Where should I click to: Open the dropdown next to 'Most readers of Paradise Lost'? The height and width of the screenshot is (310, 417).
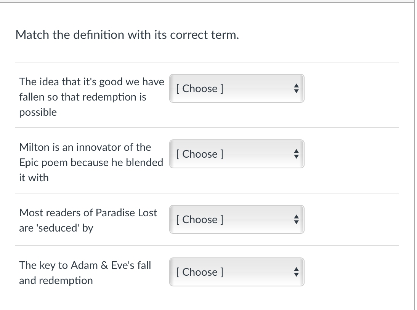236,219
